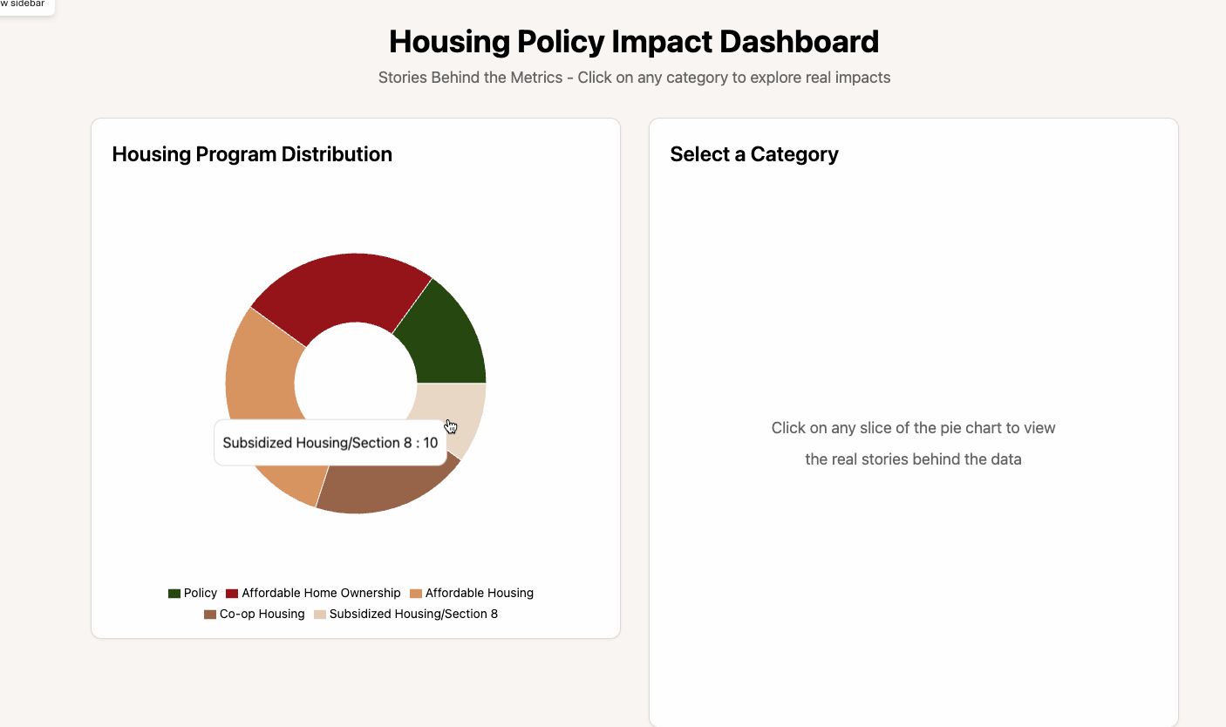
Task: Toggle the Affordable Housing legend label
Action: coord(480,593)
